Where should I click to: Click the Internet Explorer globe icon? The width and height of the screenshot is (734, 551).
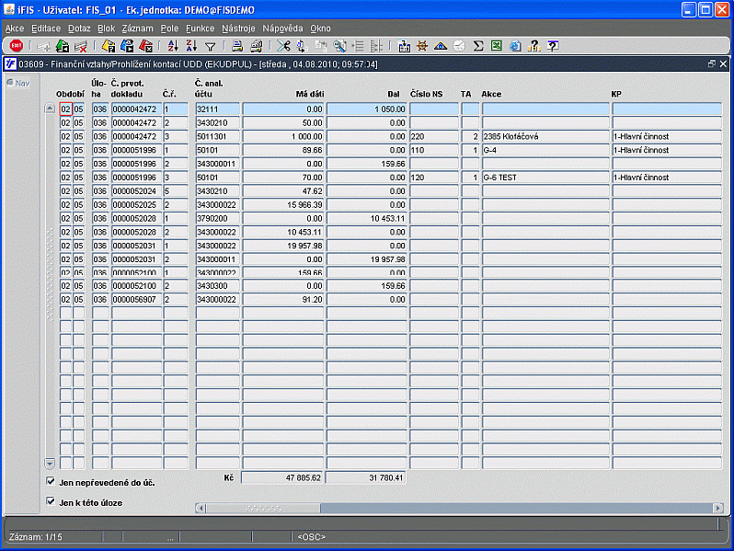(515, 46)
